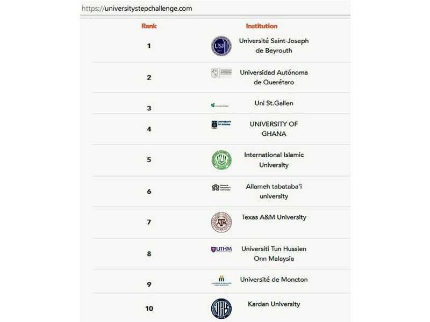Click the University of Ghana crest logo

pos(221,125)
